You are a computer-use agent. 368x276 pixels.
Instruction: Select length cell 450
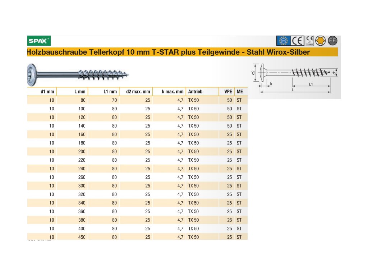pos(82,237)
